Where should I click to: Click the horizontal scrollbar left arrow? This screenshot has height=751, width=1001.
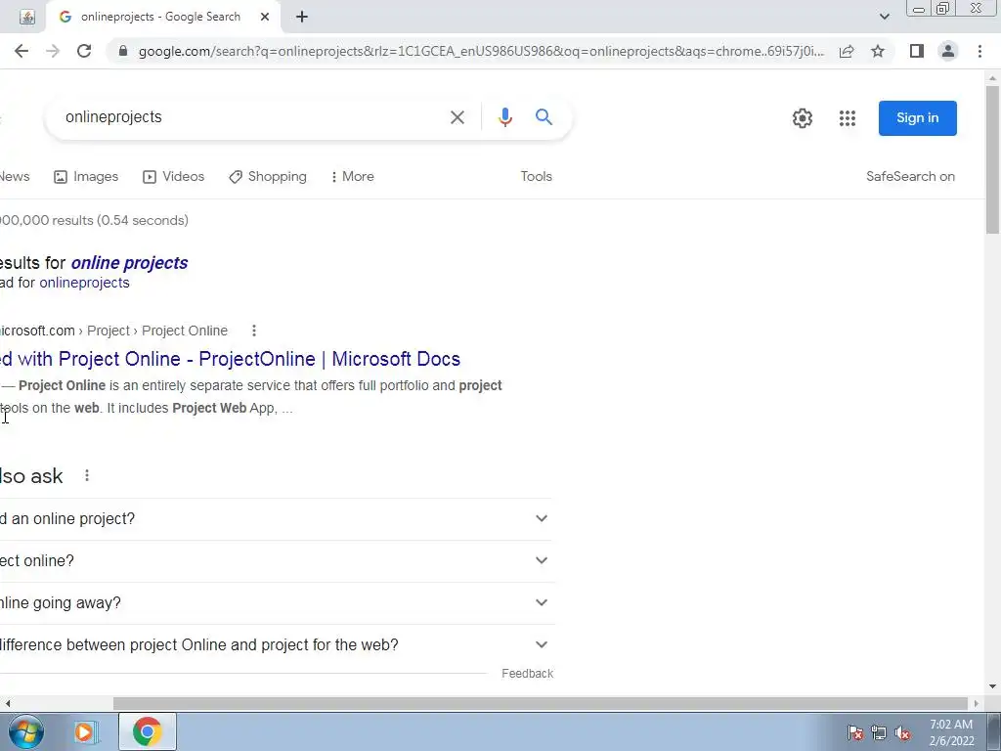point(7,704)
